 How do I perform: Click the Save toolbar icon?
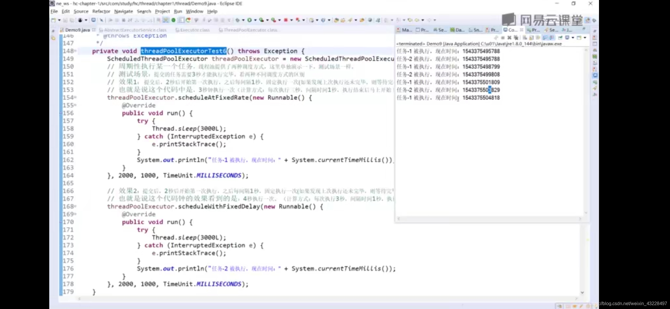click(x=65, y=20)
